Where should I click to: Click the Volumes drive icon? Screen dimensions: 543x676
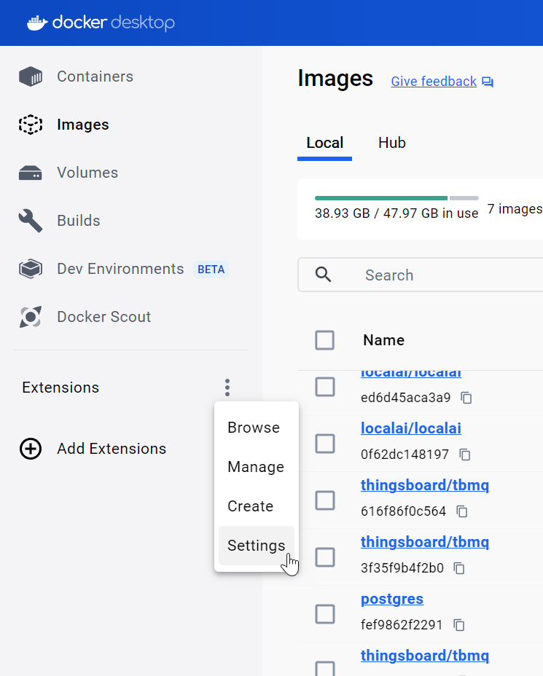[31, 173]
